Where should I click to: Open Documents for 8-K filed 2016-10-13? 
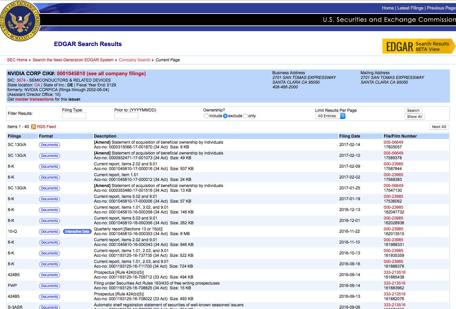point(50,253)
